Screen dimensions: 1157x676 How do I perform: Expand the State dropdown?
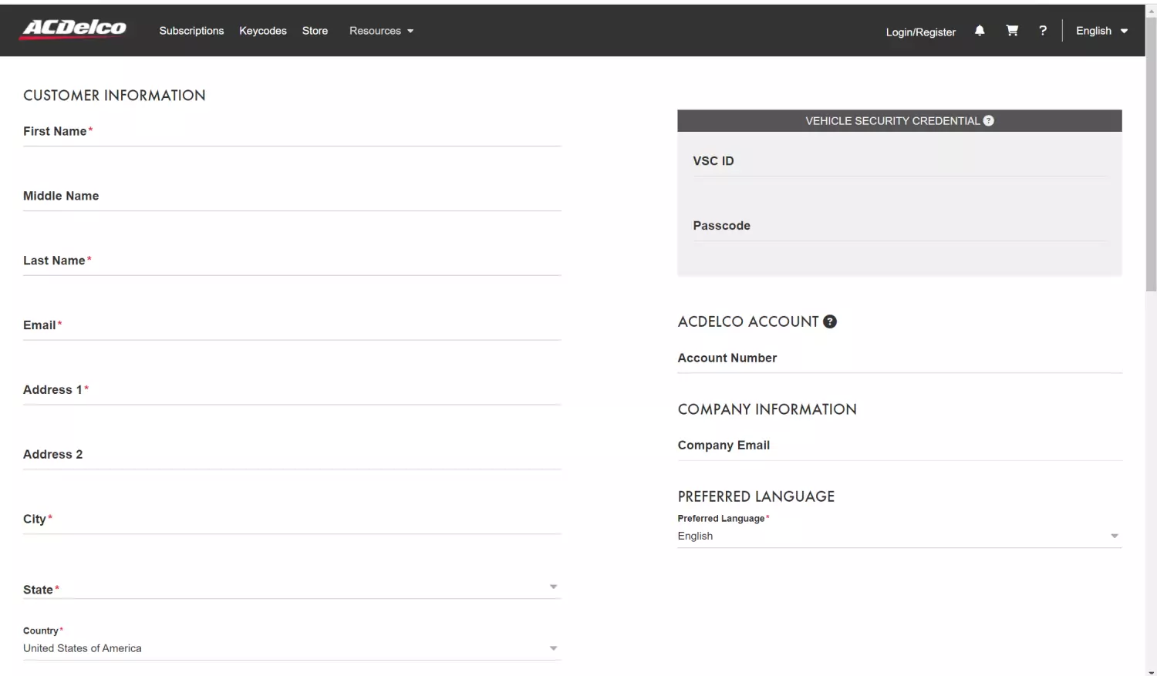[x=292, y=589]
